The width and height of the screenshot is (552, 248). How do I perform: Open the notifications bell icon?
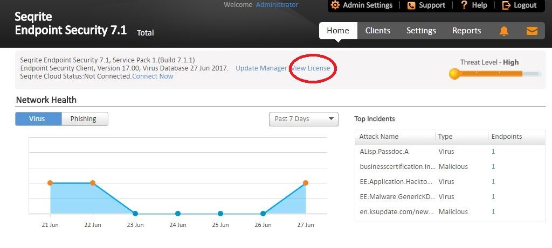504,31
